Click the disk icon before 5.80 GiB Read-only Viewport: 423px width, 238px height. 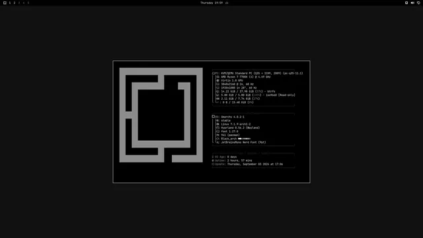click(218, 95)
